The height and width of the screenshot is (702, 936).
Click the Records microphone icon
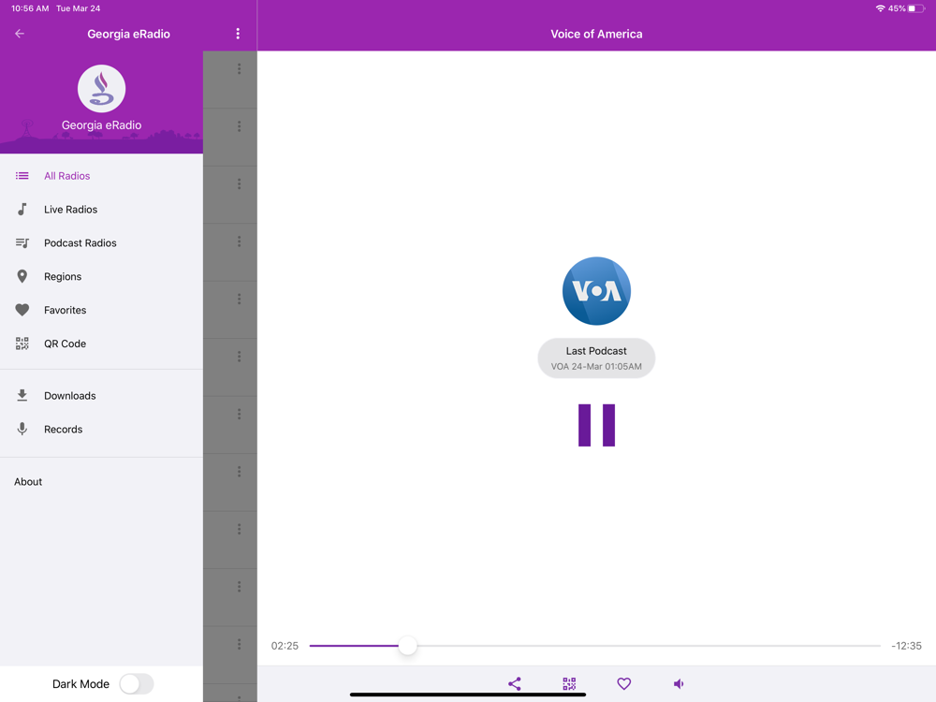click(x=22, y=430)
